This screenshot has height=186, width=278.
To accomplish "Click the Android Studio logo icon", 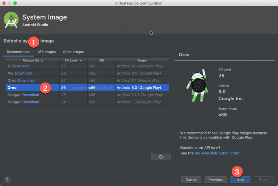I will click(11, 20).
